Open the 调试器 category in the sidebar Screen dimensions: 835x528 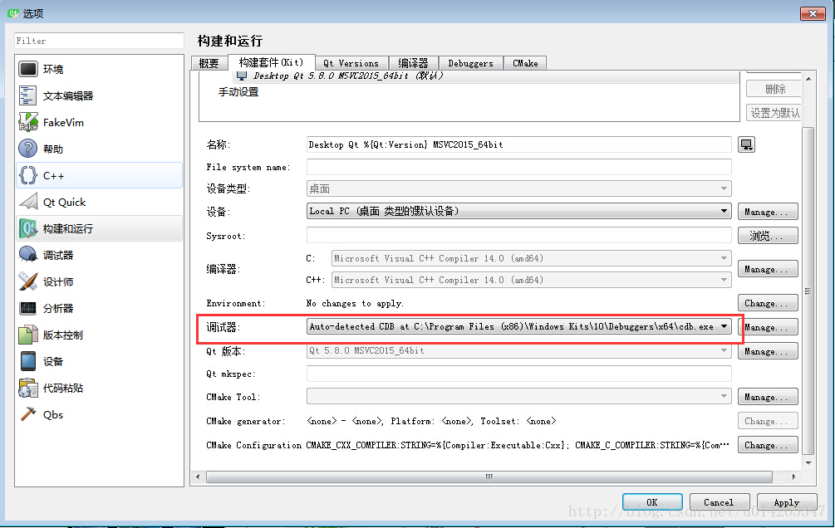99,256
